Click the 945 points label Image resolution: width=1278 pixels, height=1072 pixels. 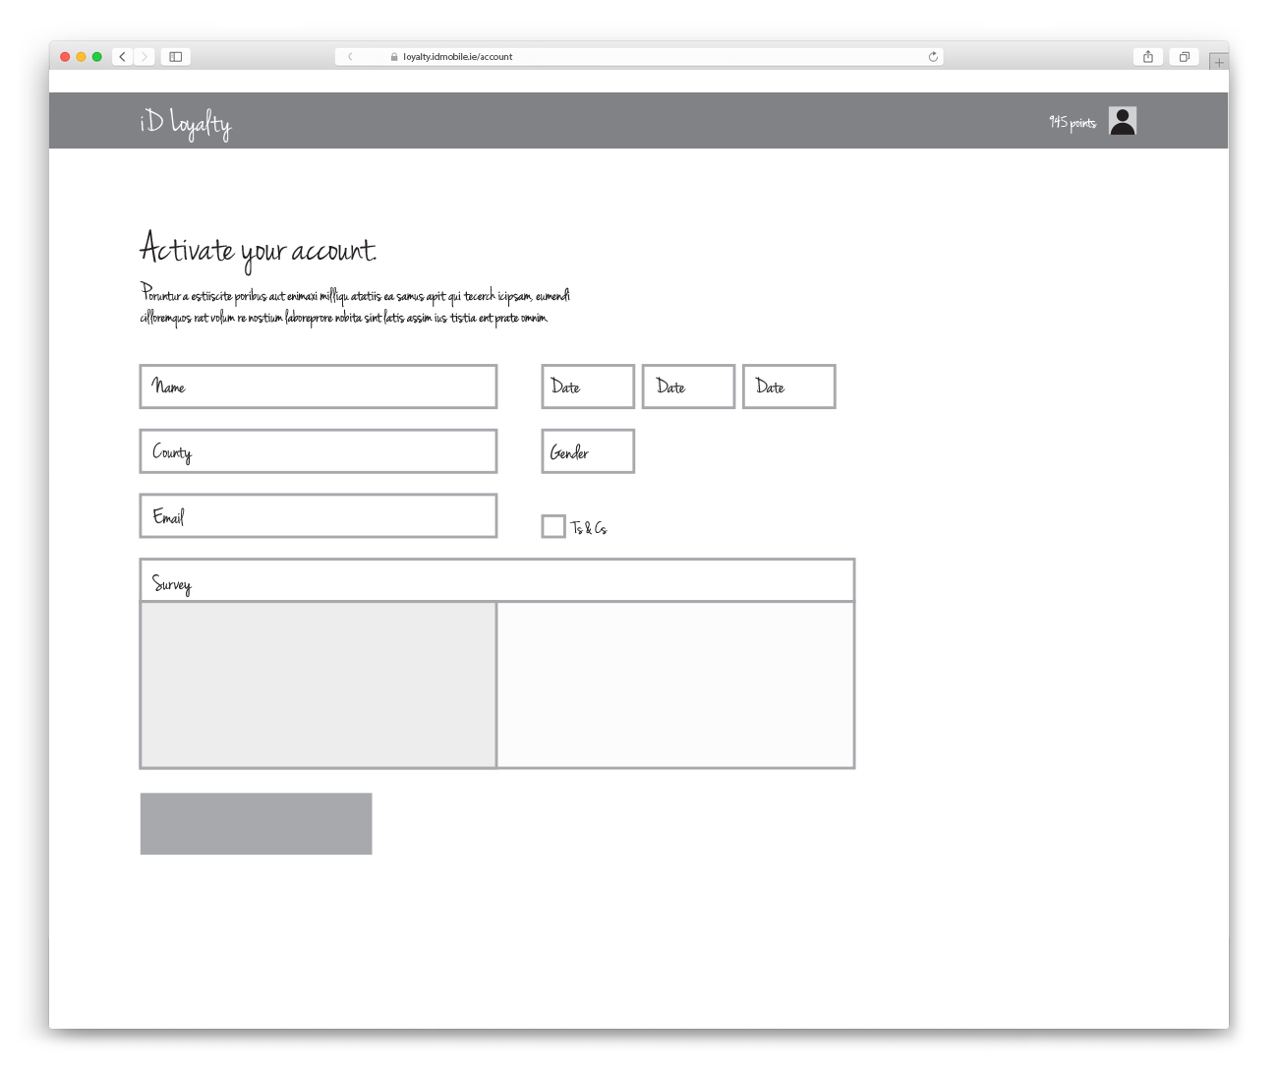click(1073, 122)
